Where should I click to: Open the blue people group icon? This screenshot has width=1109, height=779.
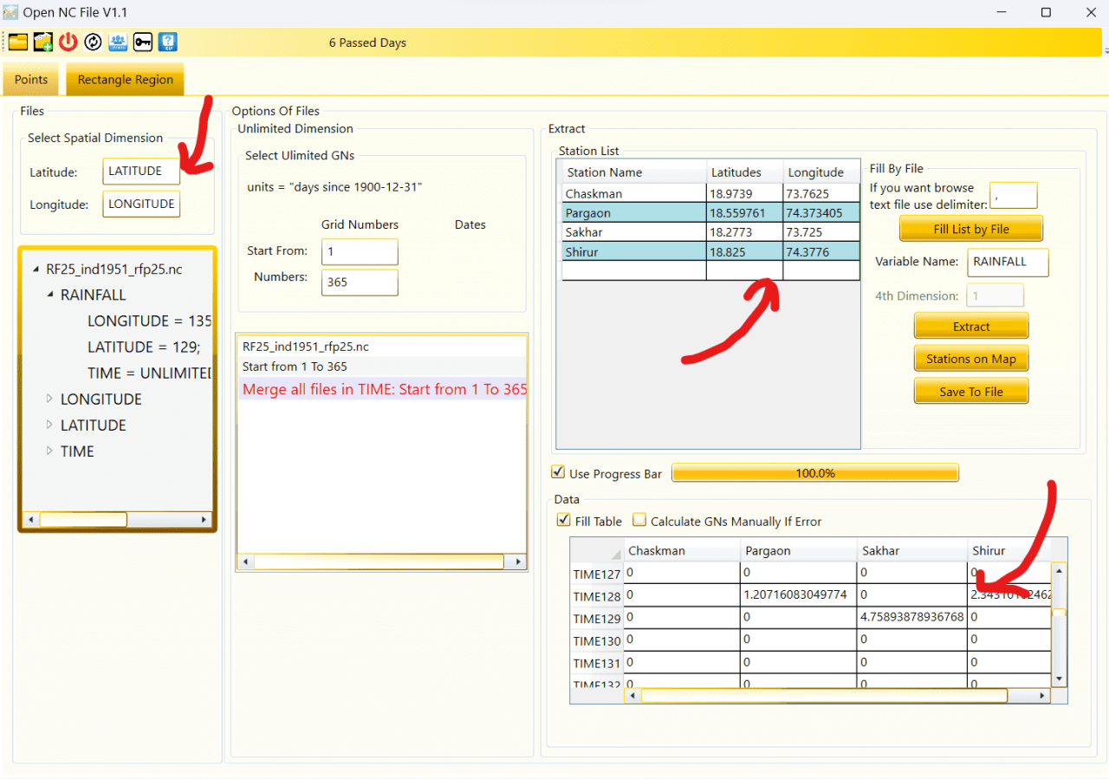(x=118, y=42)
